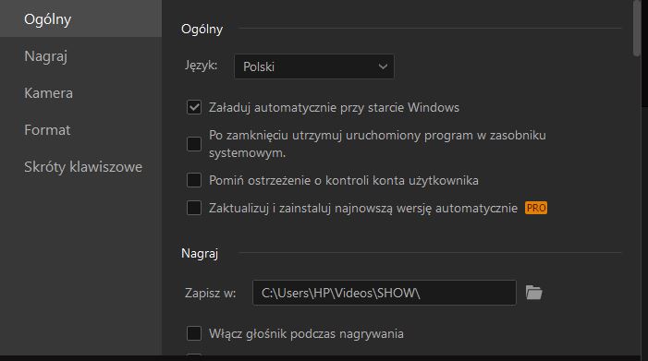
Task: Click the Język dropdown chevron arrow
Action: tap(383, 66)
